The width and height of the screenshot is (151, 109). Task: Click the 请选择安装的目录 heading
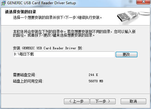pos(20,12)
